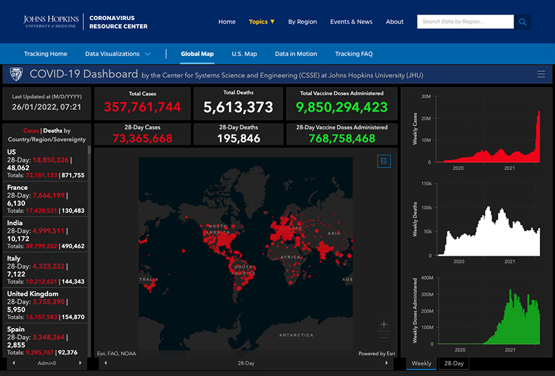Switch charts to Weekly view
The height and width of the screenshot is (376, 555).
pyautogui.click(x=421, y=363)
